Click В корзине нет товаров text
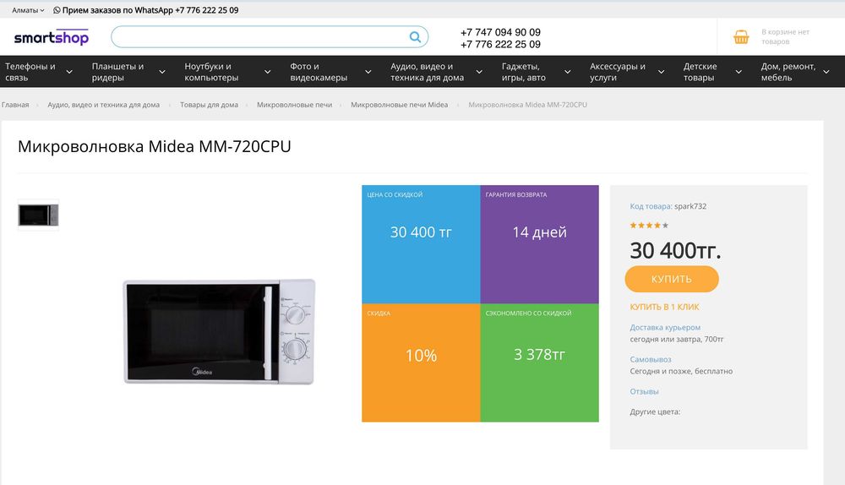 pyautogui.click(x=785, y=36)
